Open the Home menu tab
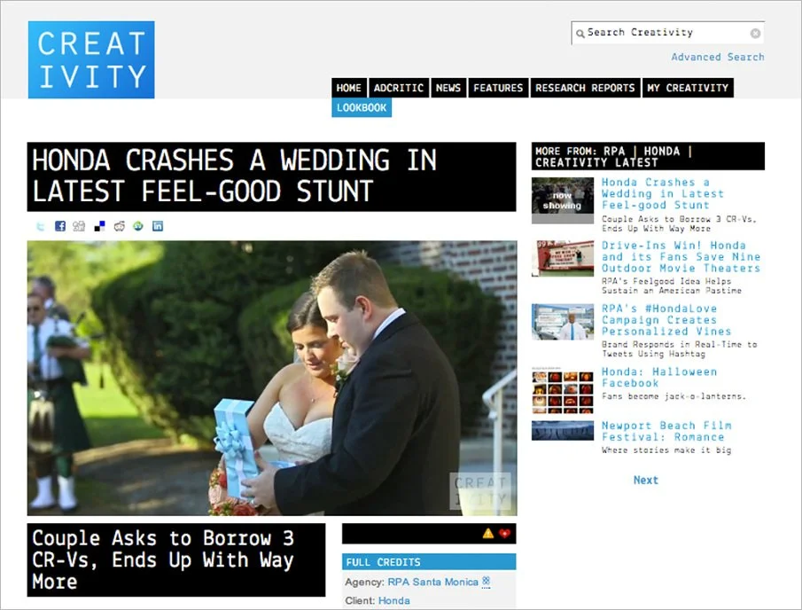This screenshot has width=802, height=610. click(x=349, y=88)
